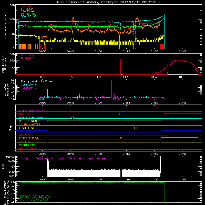Click '01:15' tick under the SAS panel
205x205 pixels.
point(126,180)
